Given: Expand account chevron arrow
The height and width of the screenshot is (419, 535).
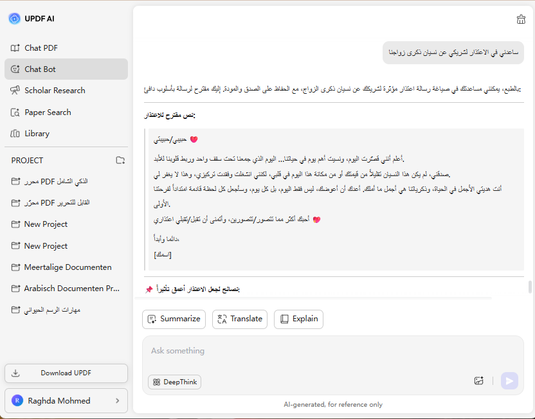Looking at the screenshot, I should (x=118, y=400).
